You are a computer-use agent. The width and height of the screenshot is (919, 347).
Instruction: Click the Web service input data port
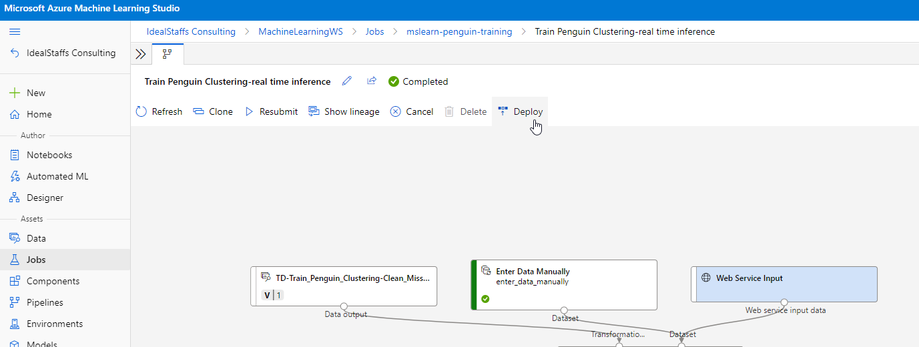784,302
